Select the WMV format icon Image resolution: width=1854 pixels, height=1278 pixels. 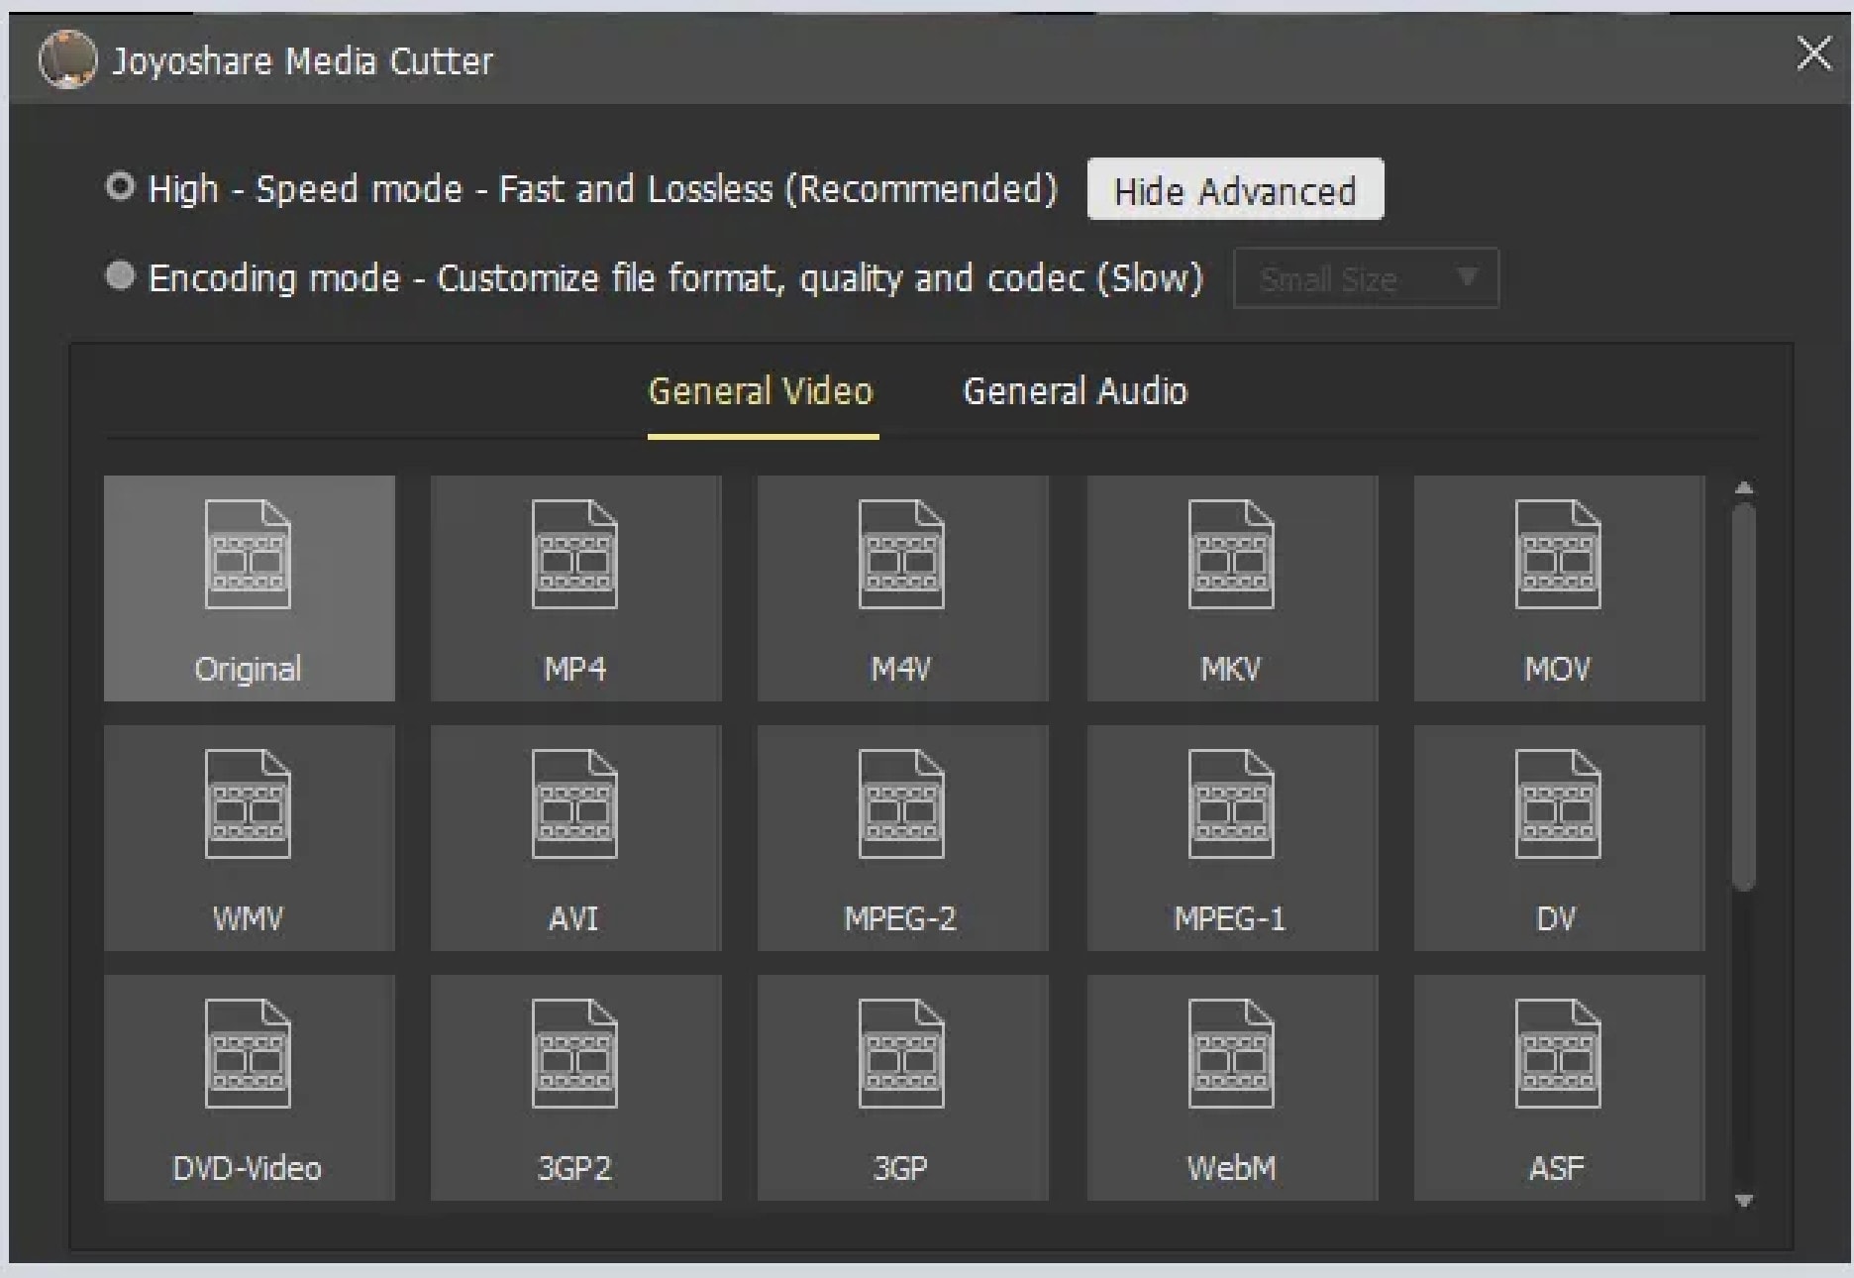pos(249,838)
